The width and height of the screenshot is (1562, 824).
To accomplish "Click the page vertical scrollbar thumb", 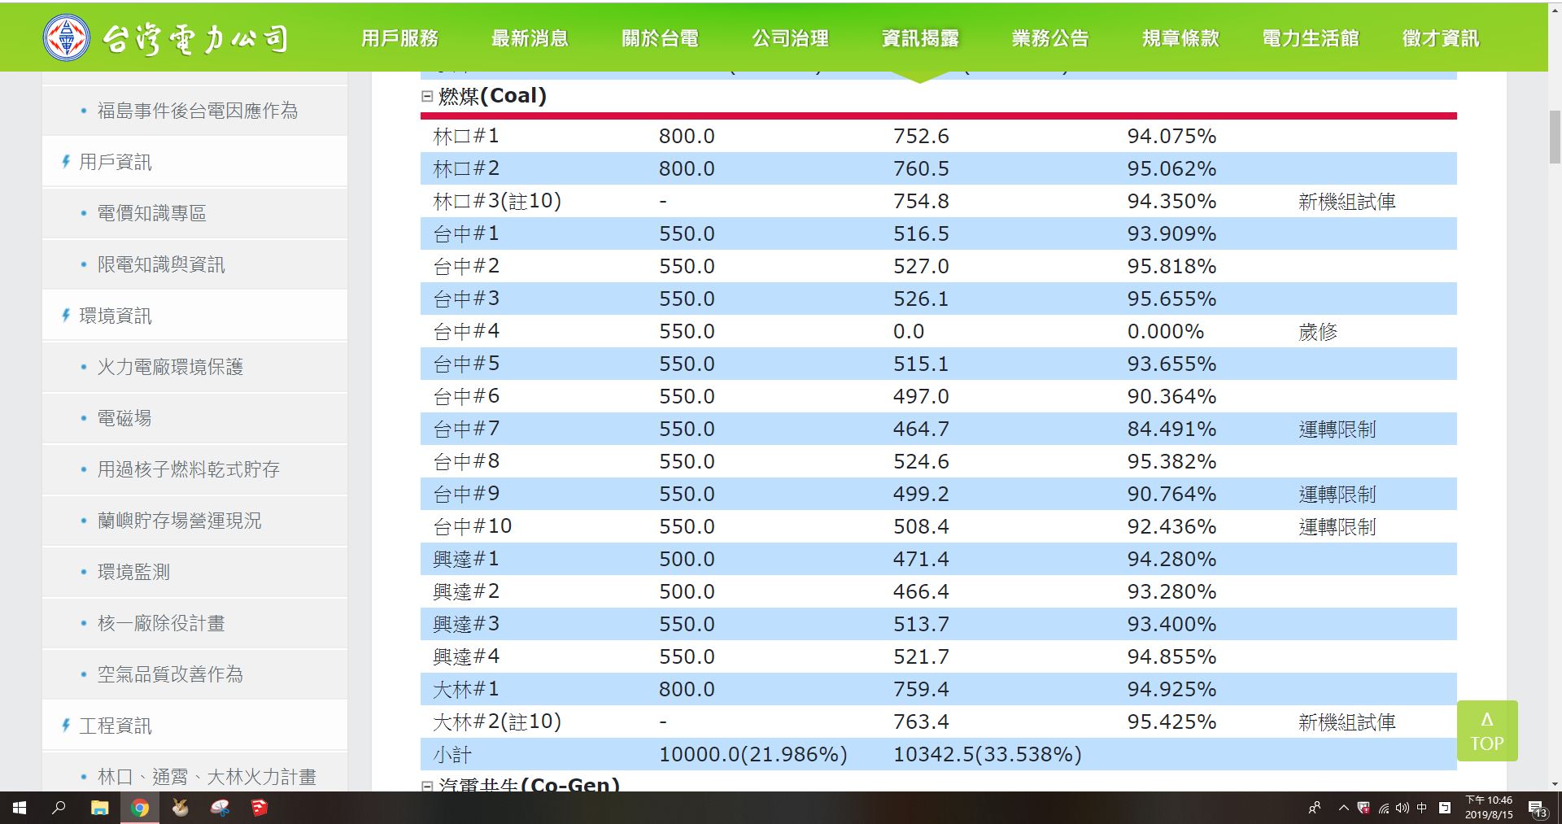I will pyautogui.click(x=1555, y=137).
